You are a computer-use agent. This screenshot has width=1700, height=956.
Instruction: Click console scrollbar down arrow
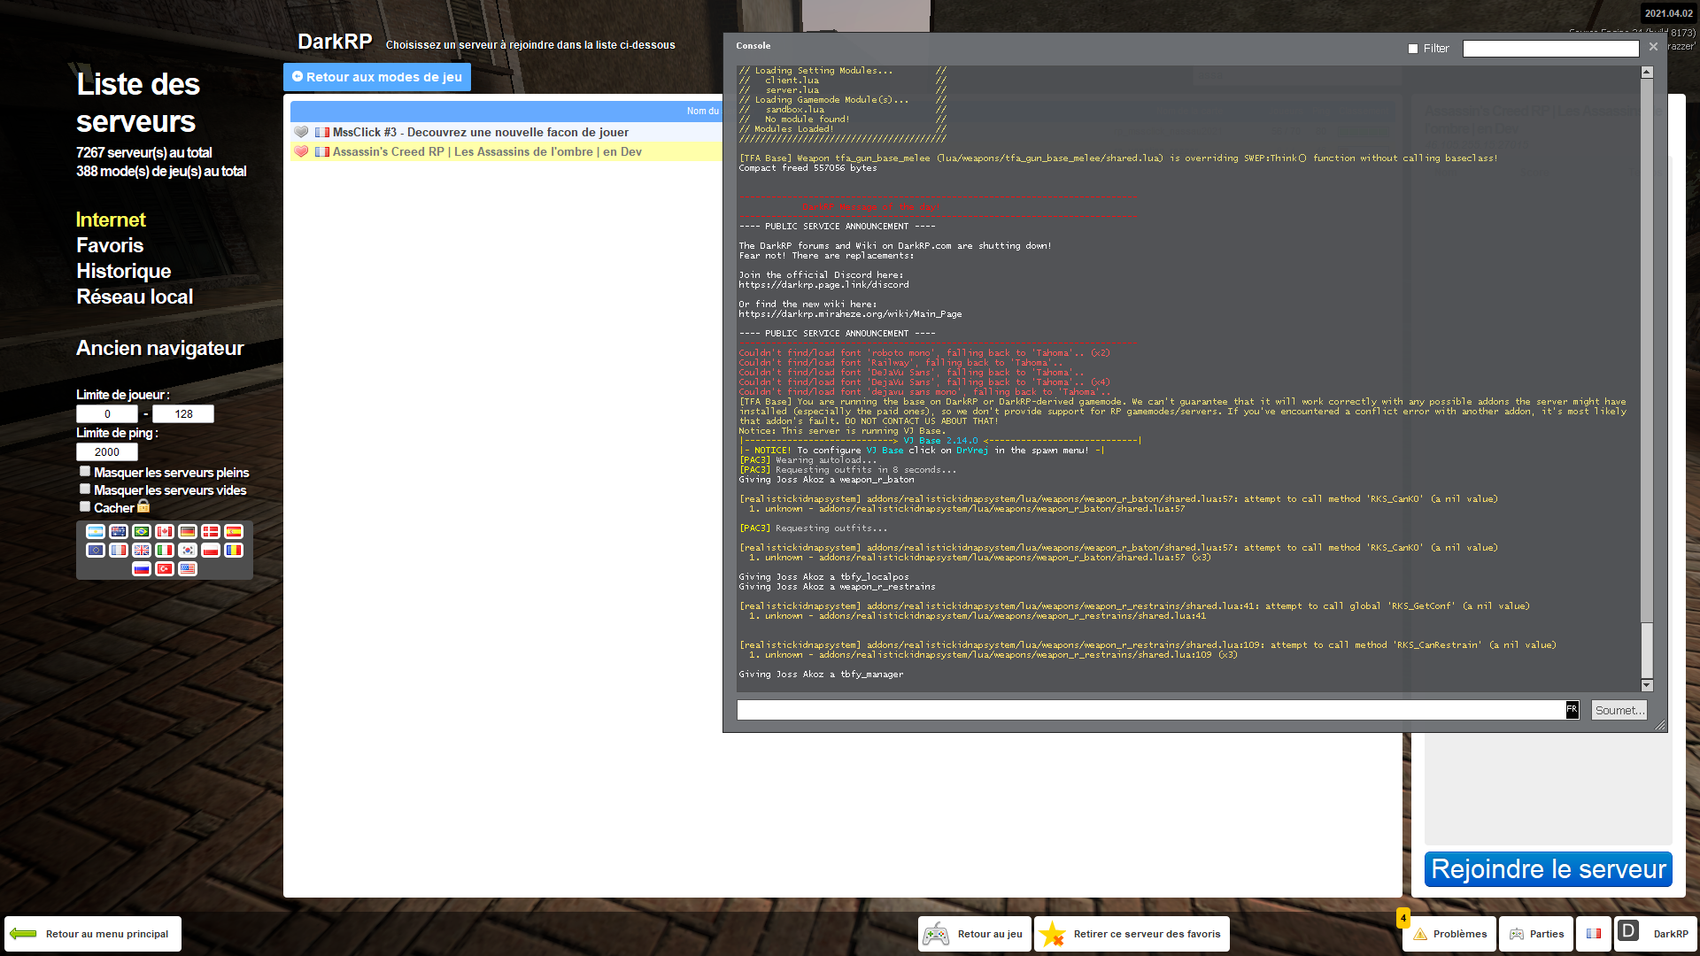[x=1647, y=685]
